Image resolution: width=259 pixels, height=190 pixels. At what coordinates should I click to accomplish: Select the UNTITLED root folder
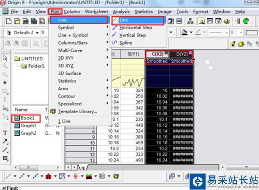(x=28, y=59)
